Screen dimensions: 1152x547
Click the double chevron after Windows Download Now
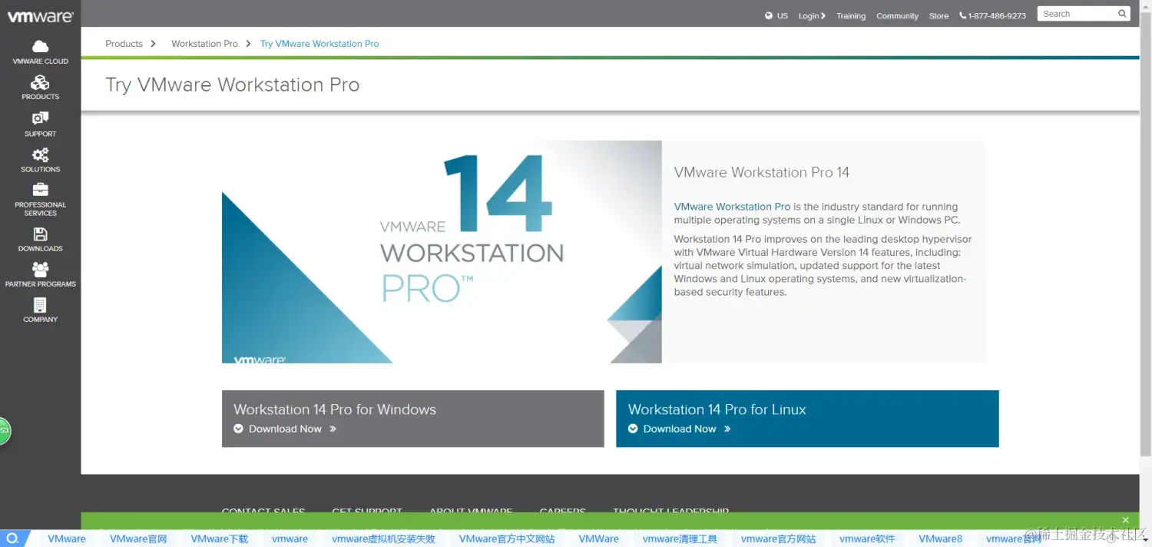click(x=333, y=429)
